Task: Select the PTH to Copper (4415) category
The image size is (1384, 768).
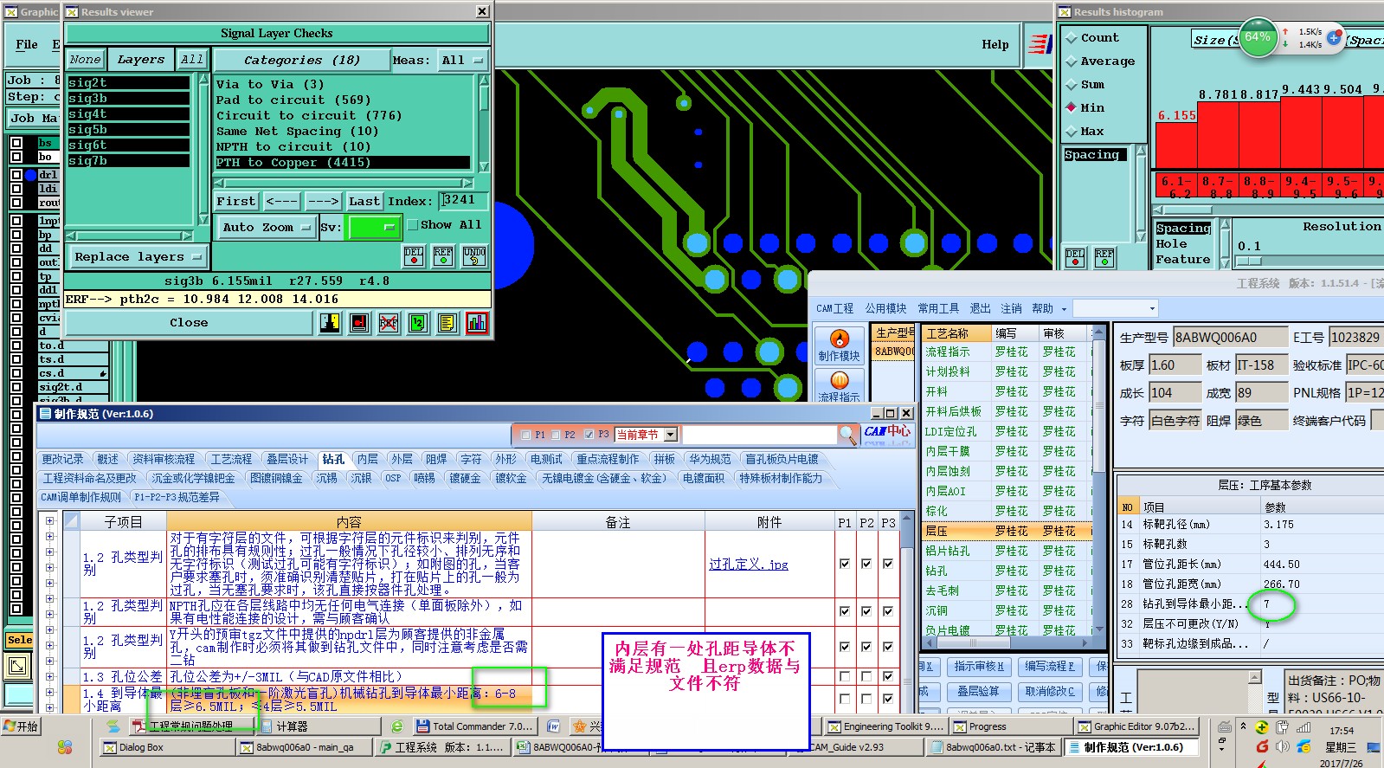Action: (x=342, y=162)
